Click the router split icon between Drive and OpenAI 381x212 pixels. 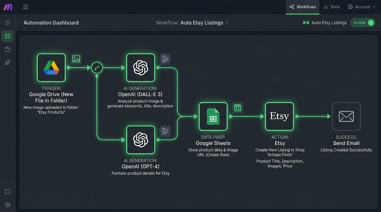click(x=97, y=68)
